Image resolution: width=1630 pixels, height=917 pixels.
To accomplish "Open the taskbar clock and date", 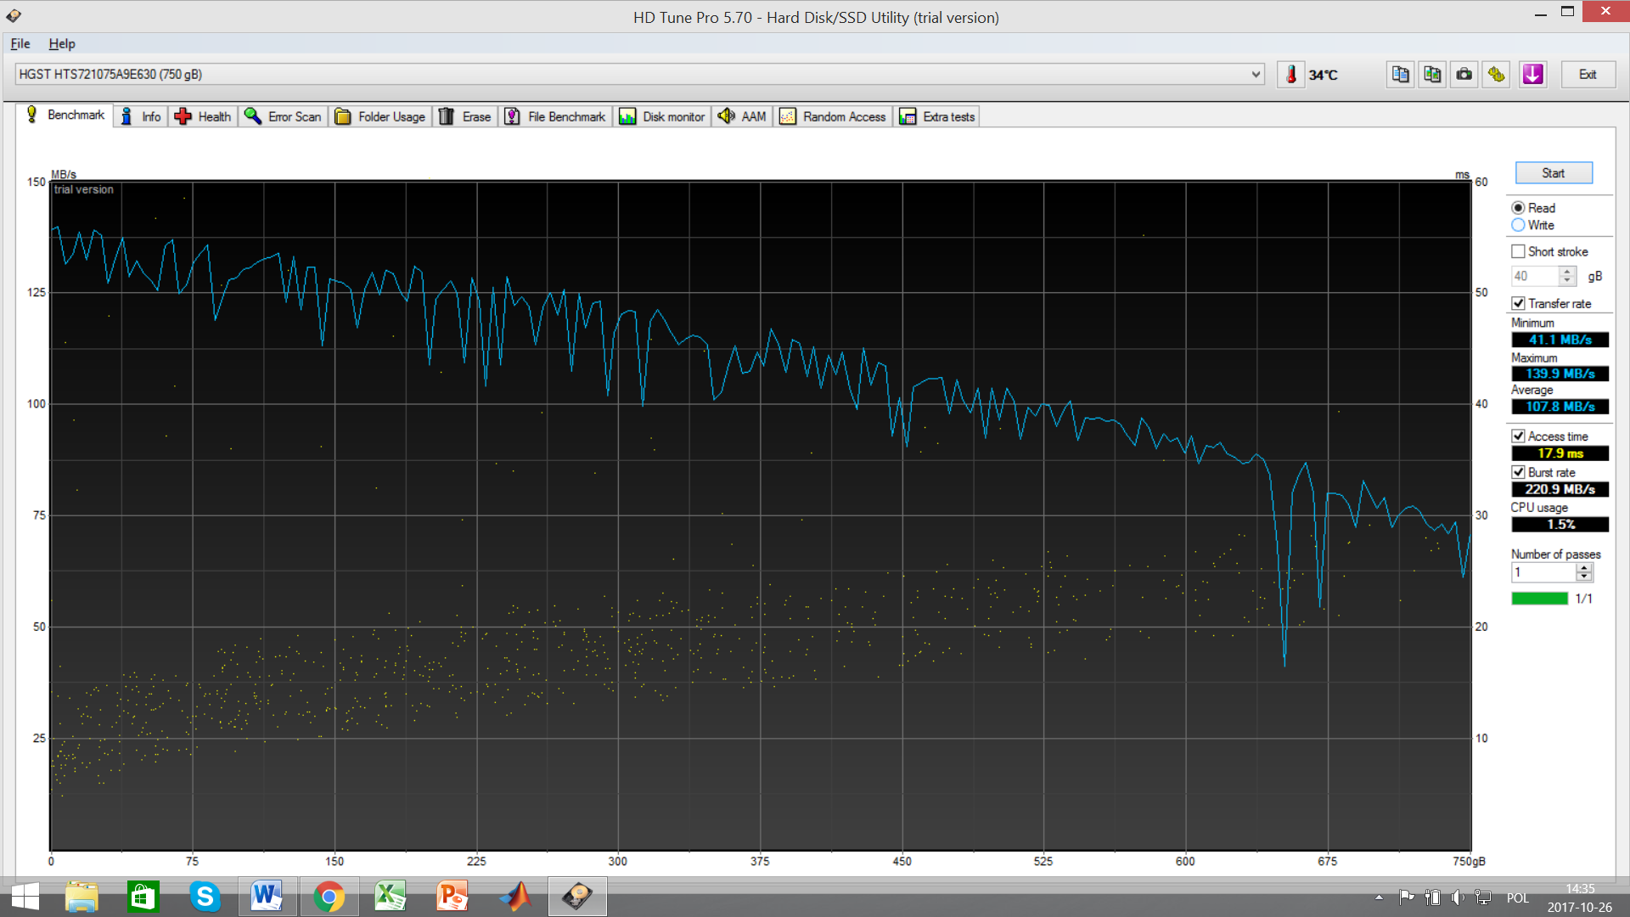I will coord(1579,897).
